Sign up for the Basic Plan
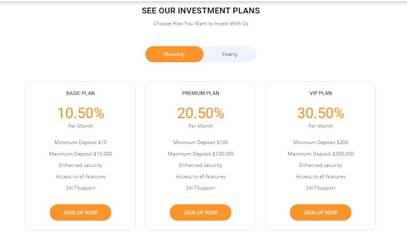 point(81,213)
